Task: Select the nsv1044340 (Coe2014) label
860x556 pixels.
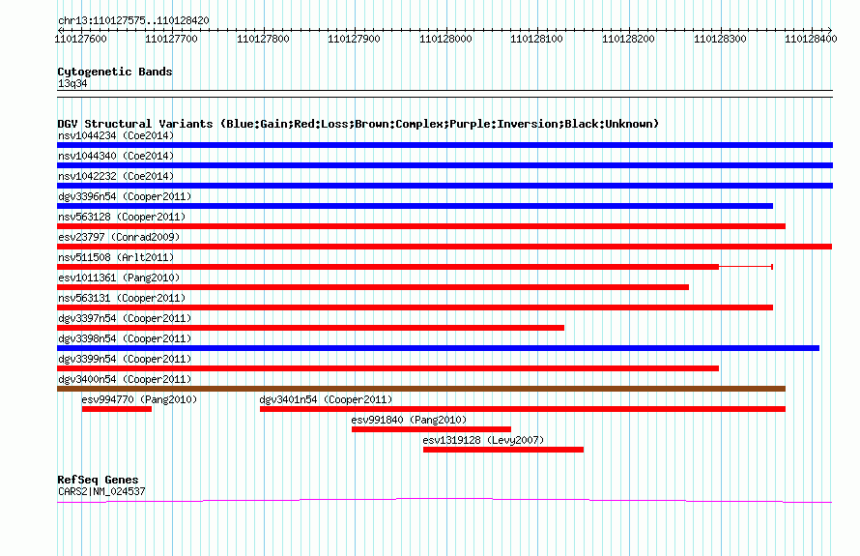Action: 116,156
